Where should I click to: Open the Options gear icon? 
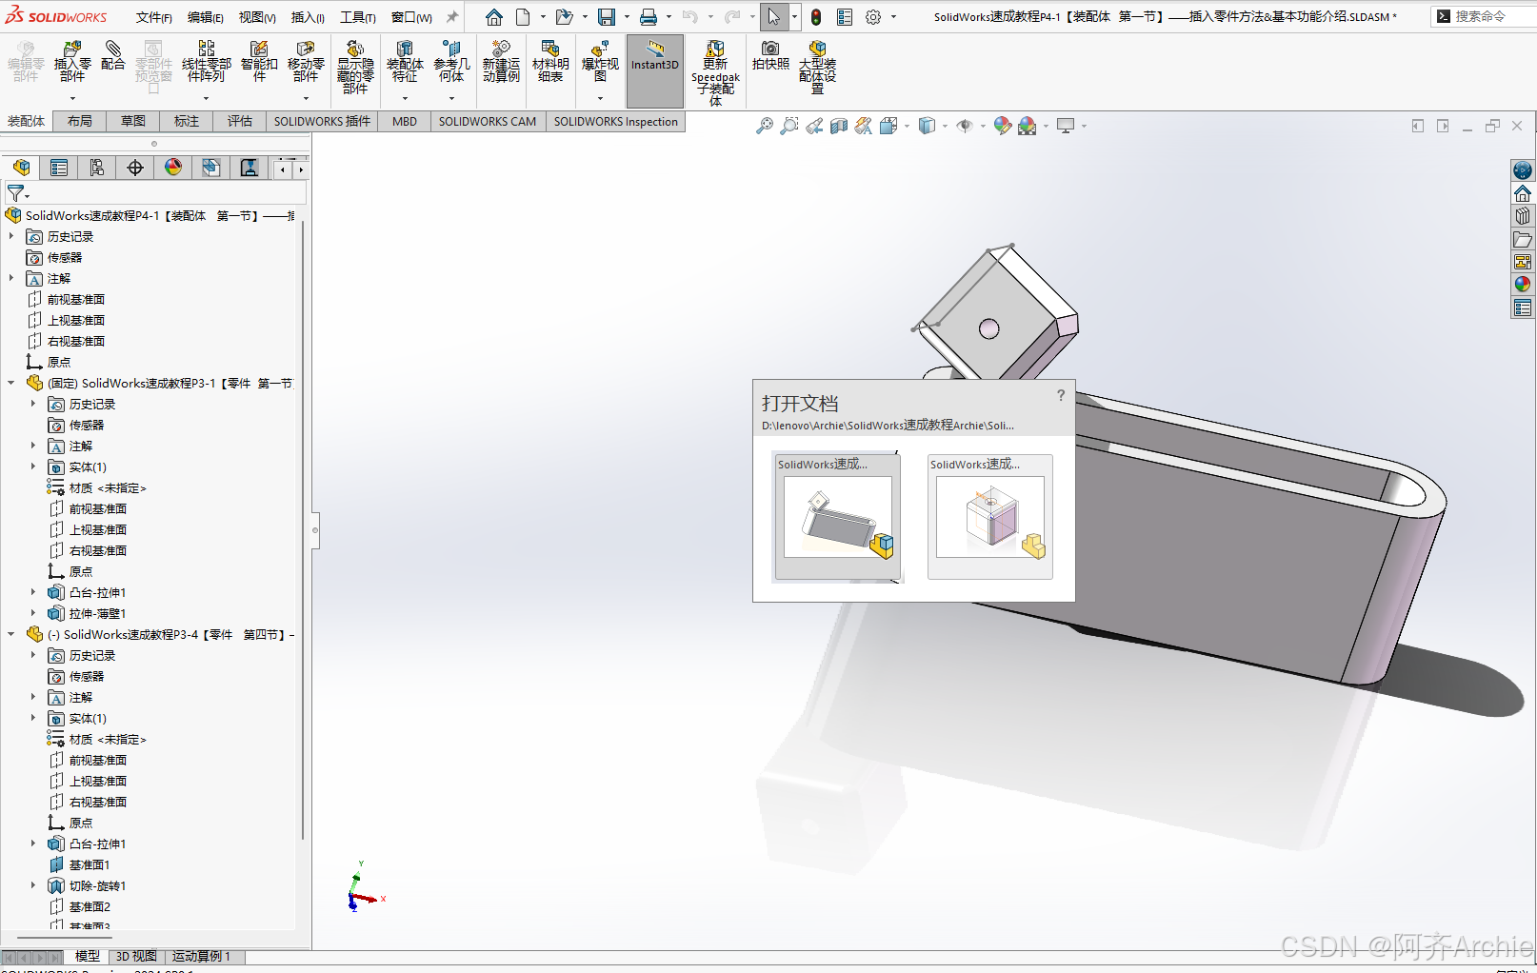[873, 17]
